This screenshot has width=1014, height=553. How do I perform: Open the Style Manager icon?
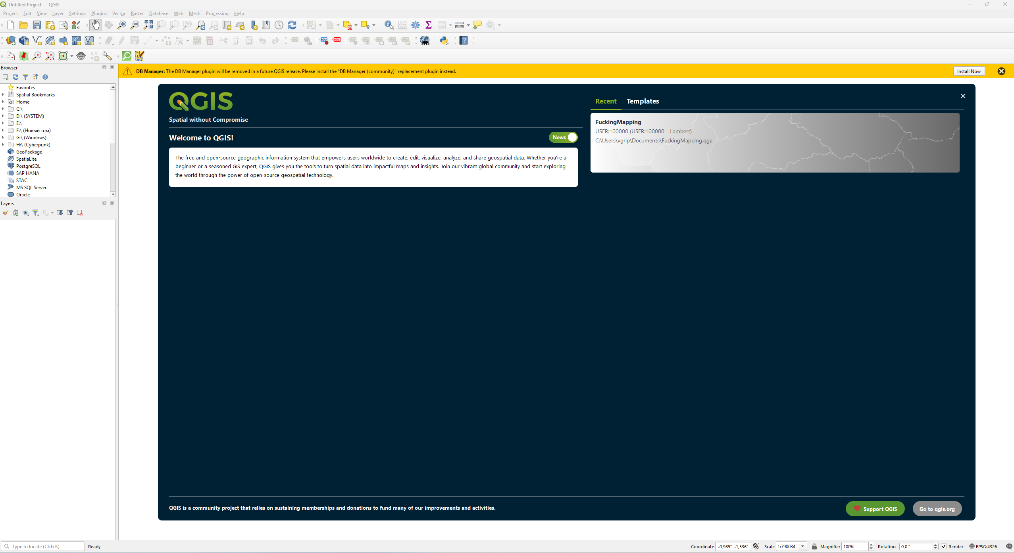coord(76,25)
